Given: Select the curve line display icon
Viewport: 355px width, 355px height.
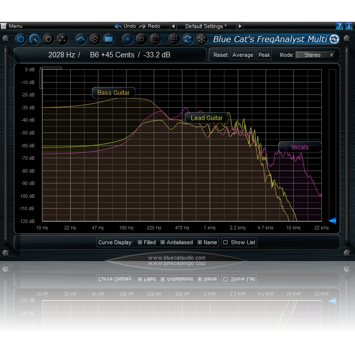Looking at the screenshot, I should coord(81,39).
